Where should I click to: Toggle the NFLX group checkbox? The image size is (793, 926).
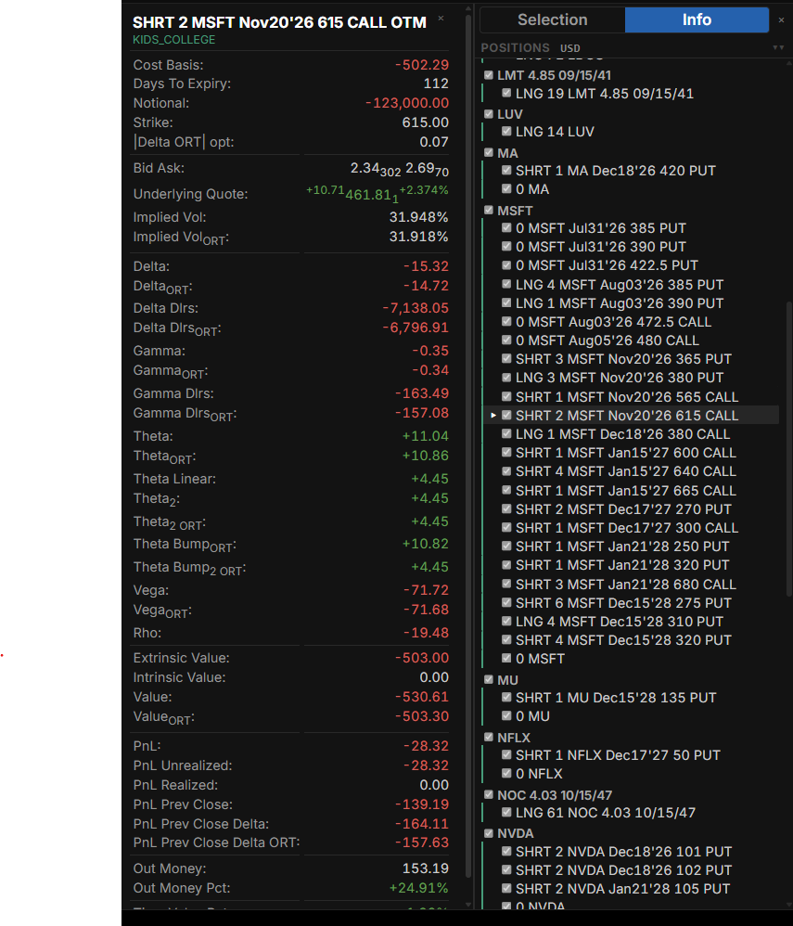point(488,737)
